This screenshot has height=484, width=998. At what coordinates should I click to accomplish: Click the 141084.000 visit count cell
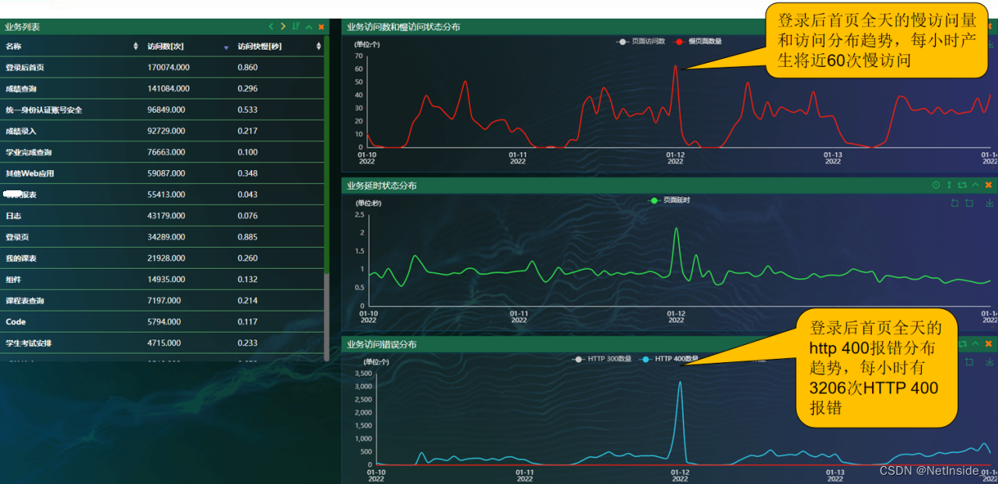click(x=169, y=89)
